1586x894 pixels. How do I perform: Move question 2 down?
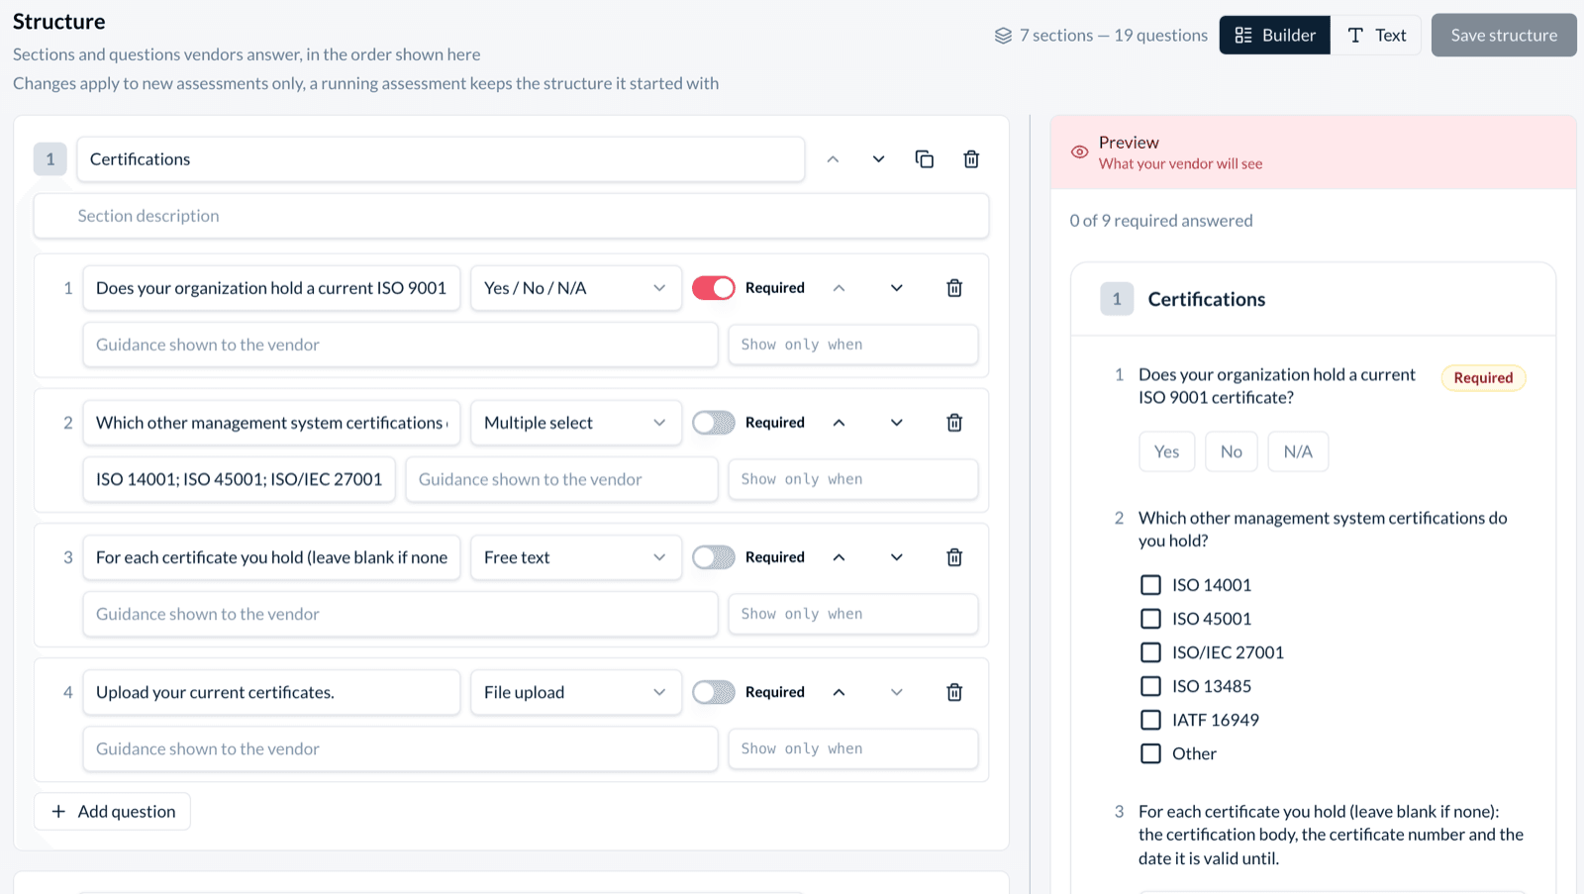pyautogui.click(x=896, y=423)
